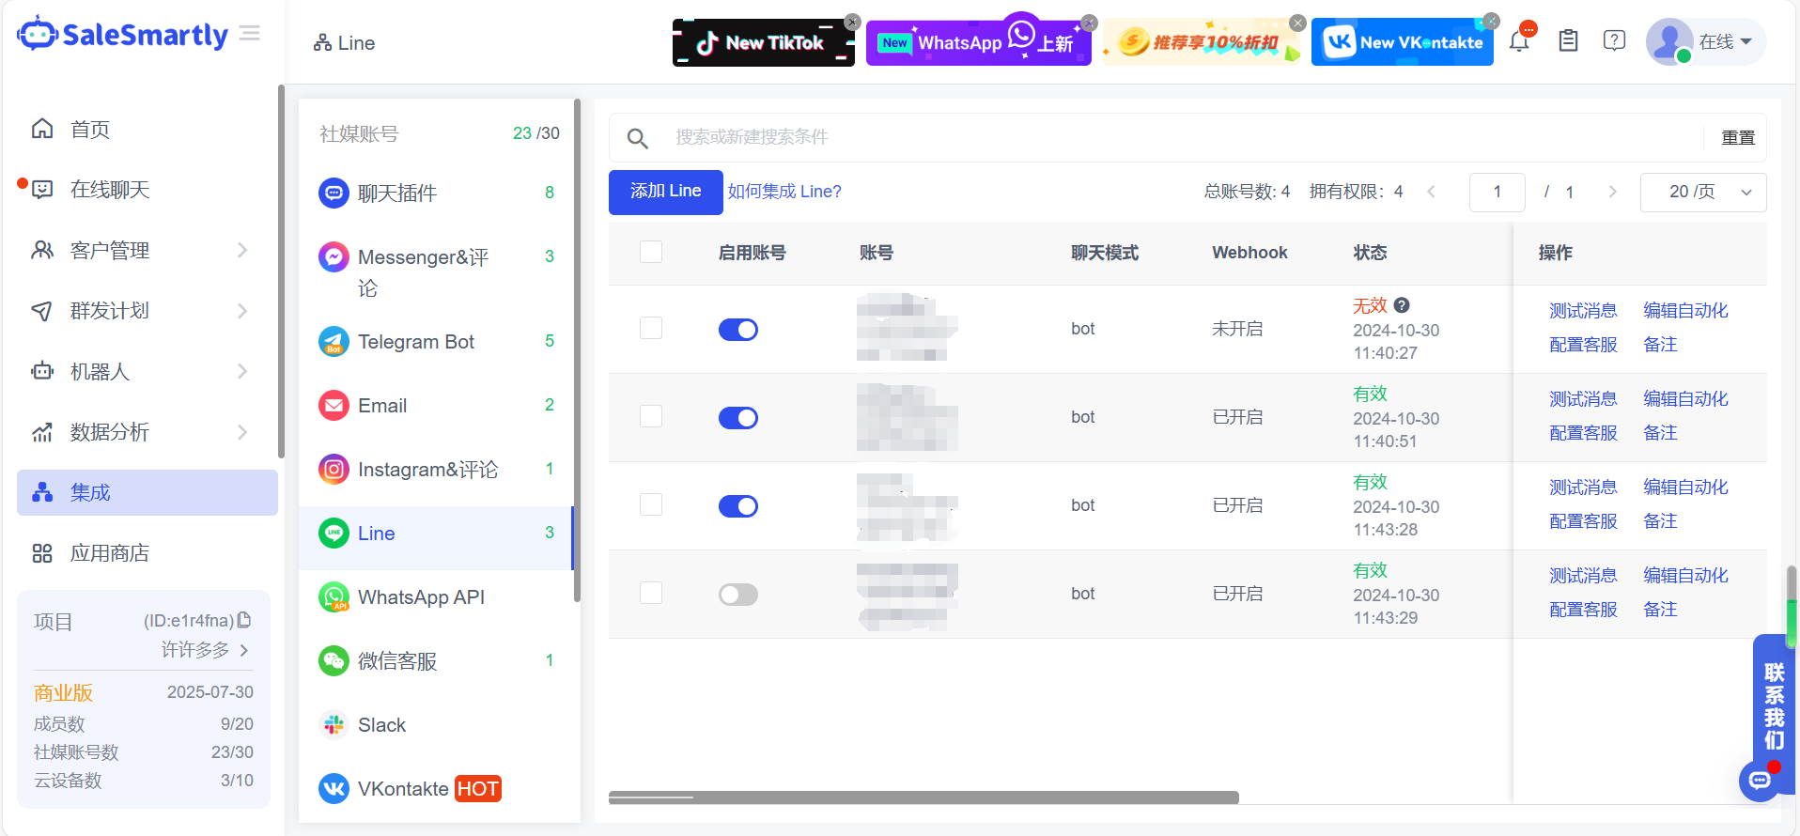The image size is (1800, 836).
Task: Click the page number input box
Action: [1497, 192]
